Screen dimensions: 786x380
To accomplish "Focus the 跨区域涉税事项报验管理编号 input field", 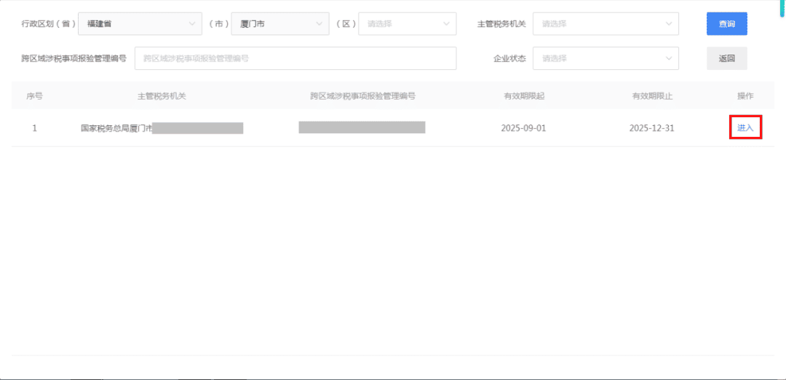I will coord(295,59).
